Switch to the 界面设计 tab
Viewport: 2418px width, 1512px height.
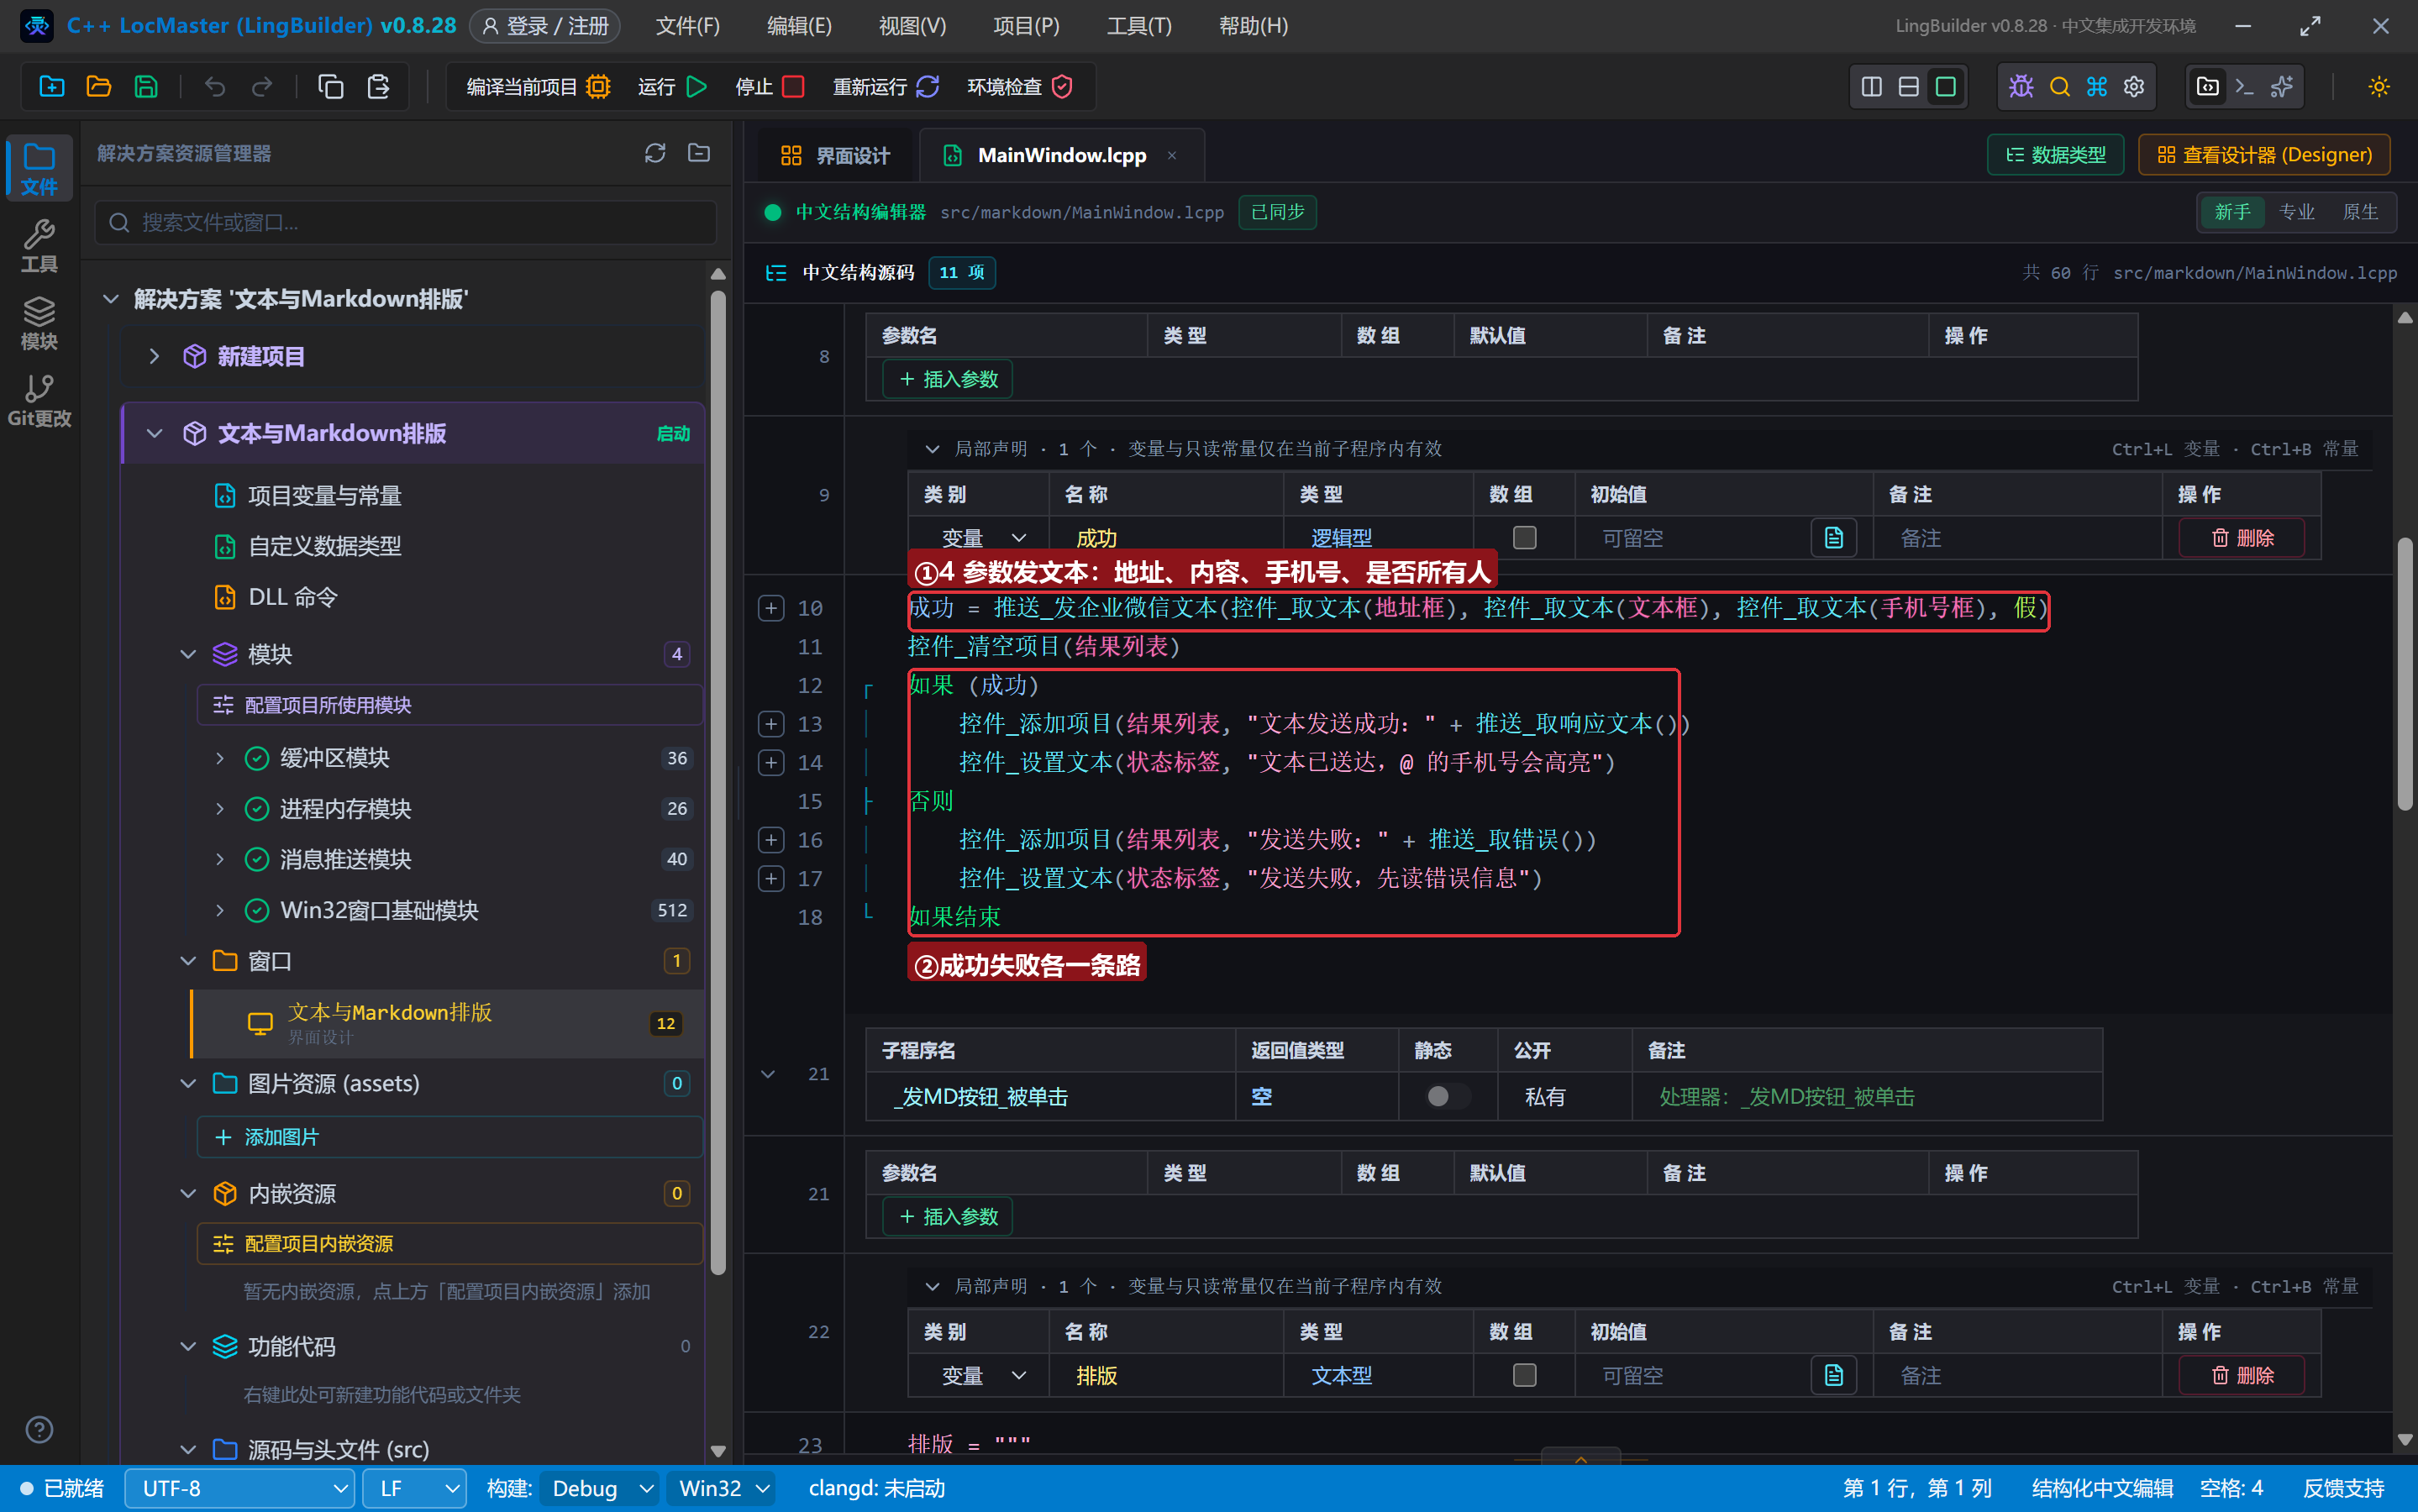pos(834,155)
